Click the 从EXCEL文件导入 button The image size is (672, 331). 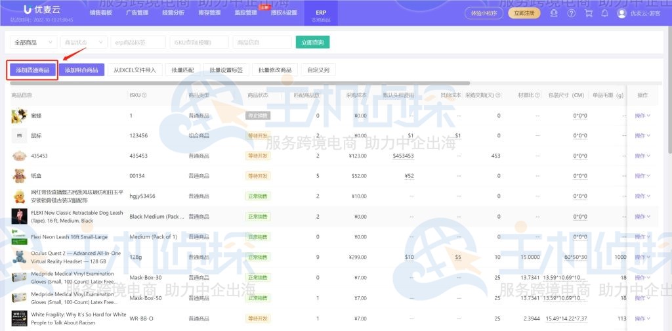pos(134,70)
